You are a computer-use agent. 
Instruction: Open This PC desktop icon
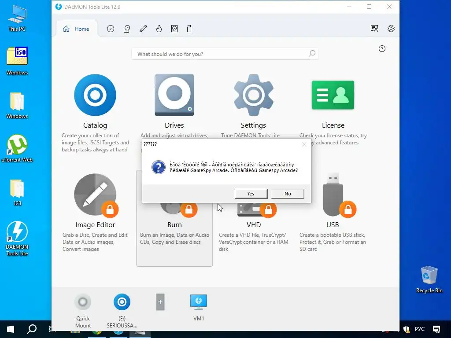(x=17, y=18)
